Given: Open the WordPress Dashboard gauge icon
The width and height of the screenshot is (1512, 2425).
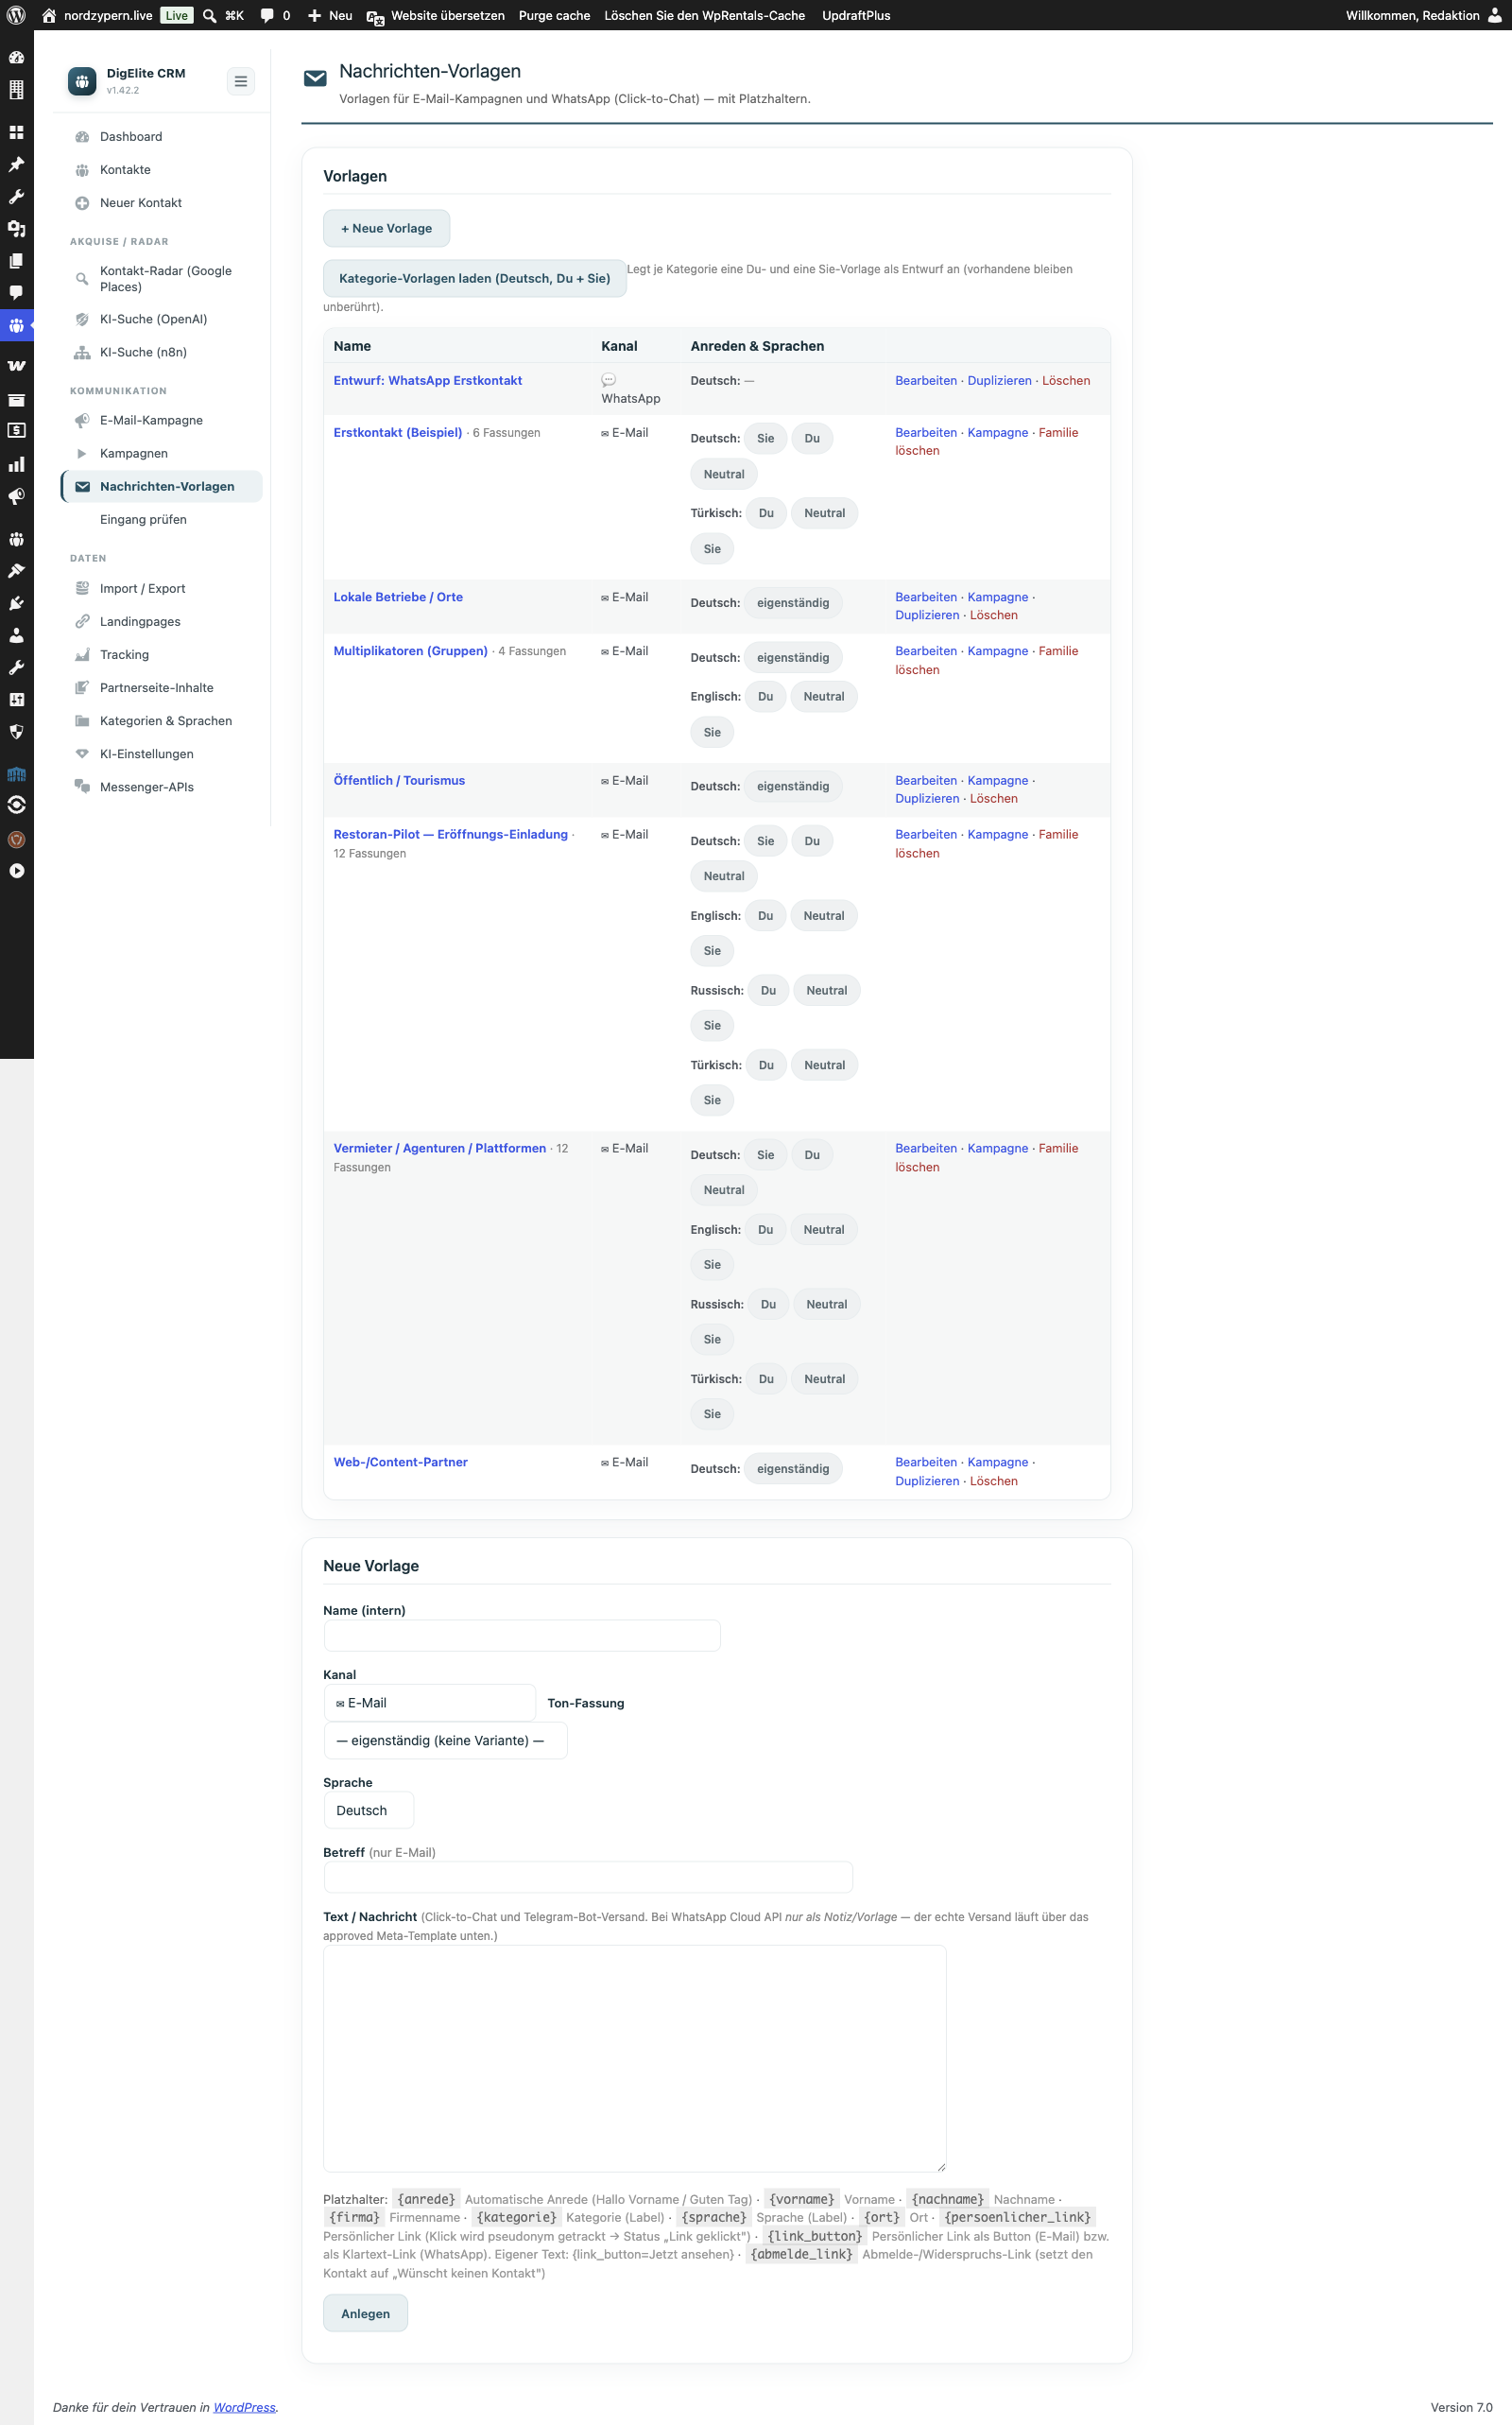Looking at the screenshot, I should (16, 57).
